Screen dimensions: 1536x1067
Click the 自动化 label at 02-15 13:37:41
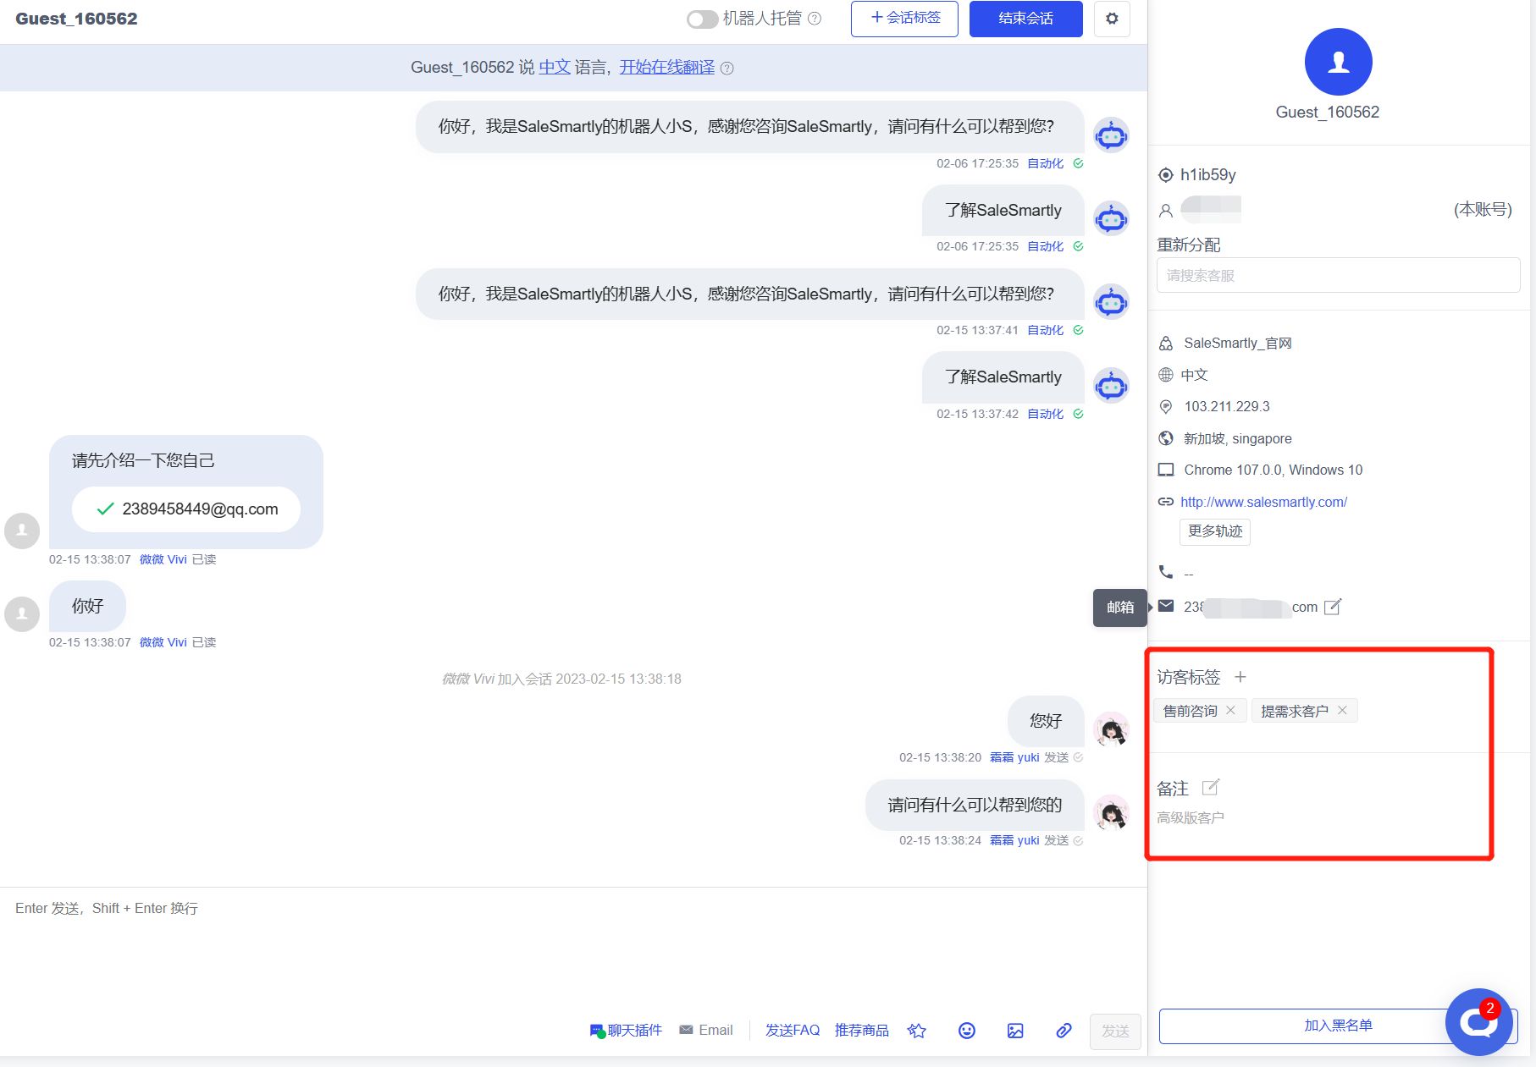coord(1045,330)
